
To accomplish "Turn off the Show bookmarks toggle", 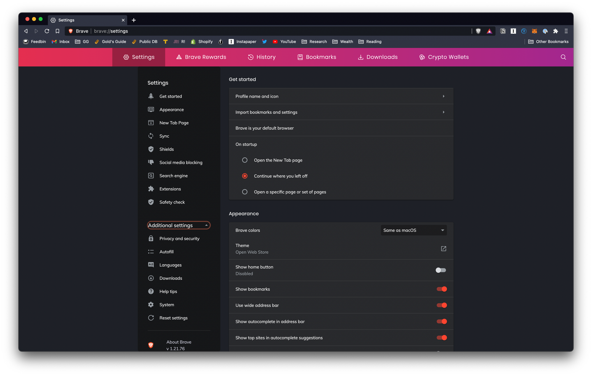I will pyautogui.click(x=442, y=289).
